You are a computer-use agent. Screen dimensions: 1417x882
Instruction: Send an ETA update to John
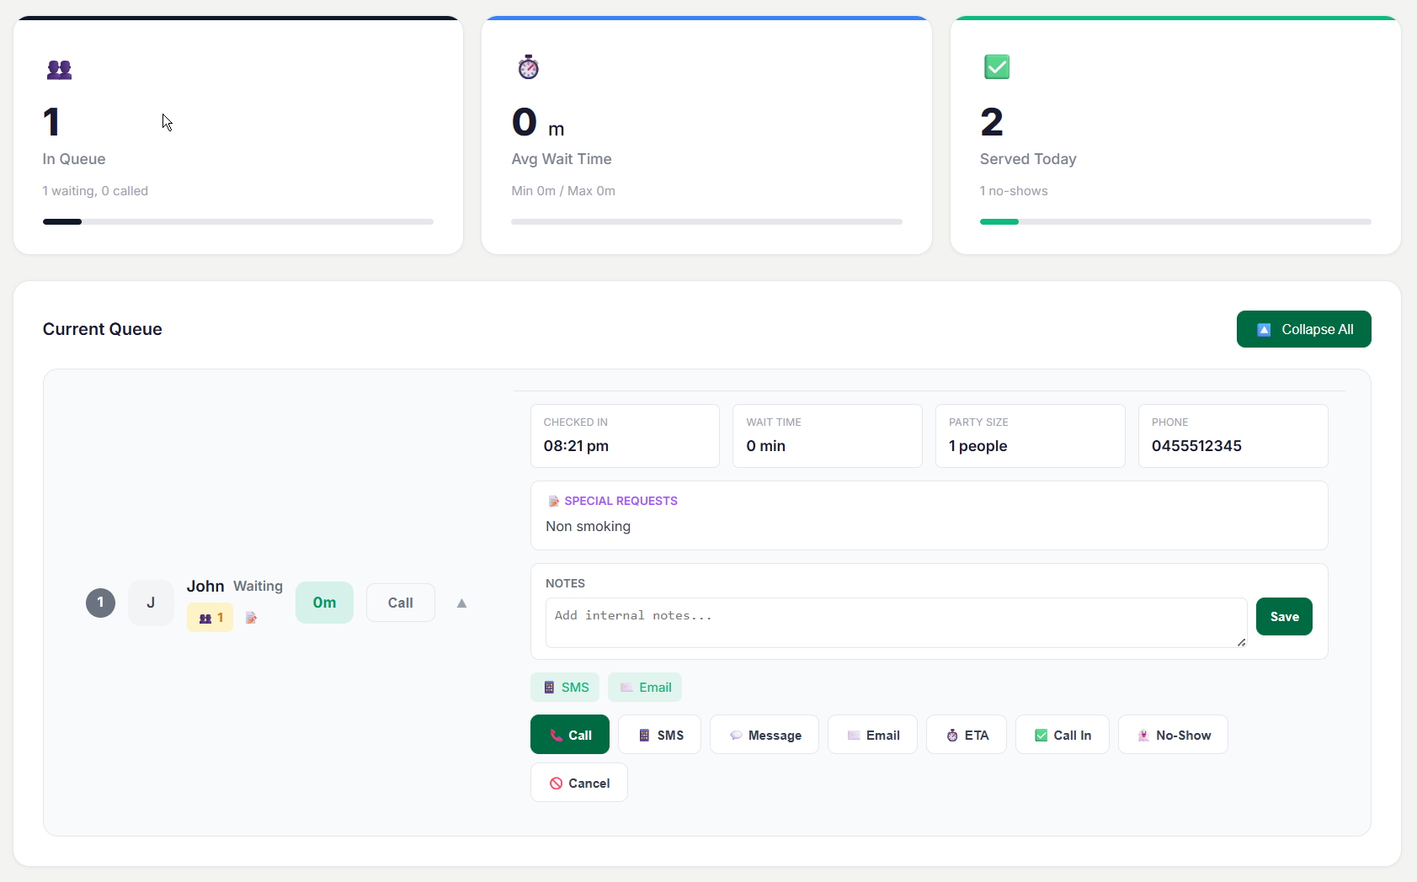coord(967,735)
